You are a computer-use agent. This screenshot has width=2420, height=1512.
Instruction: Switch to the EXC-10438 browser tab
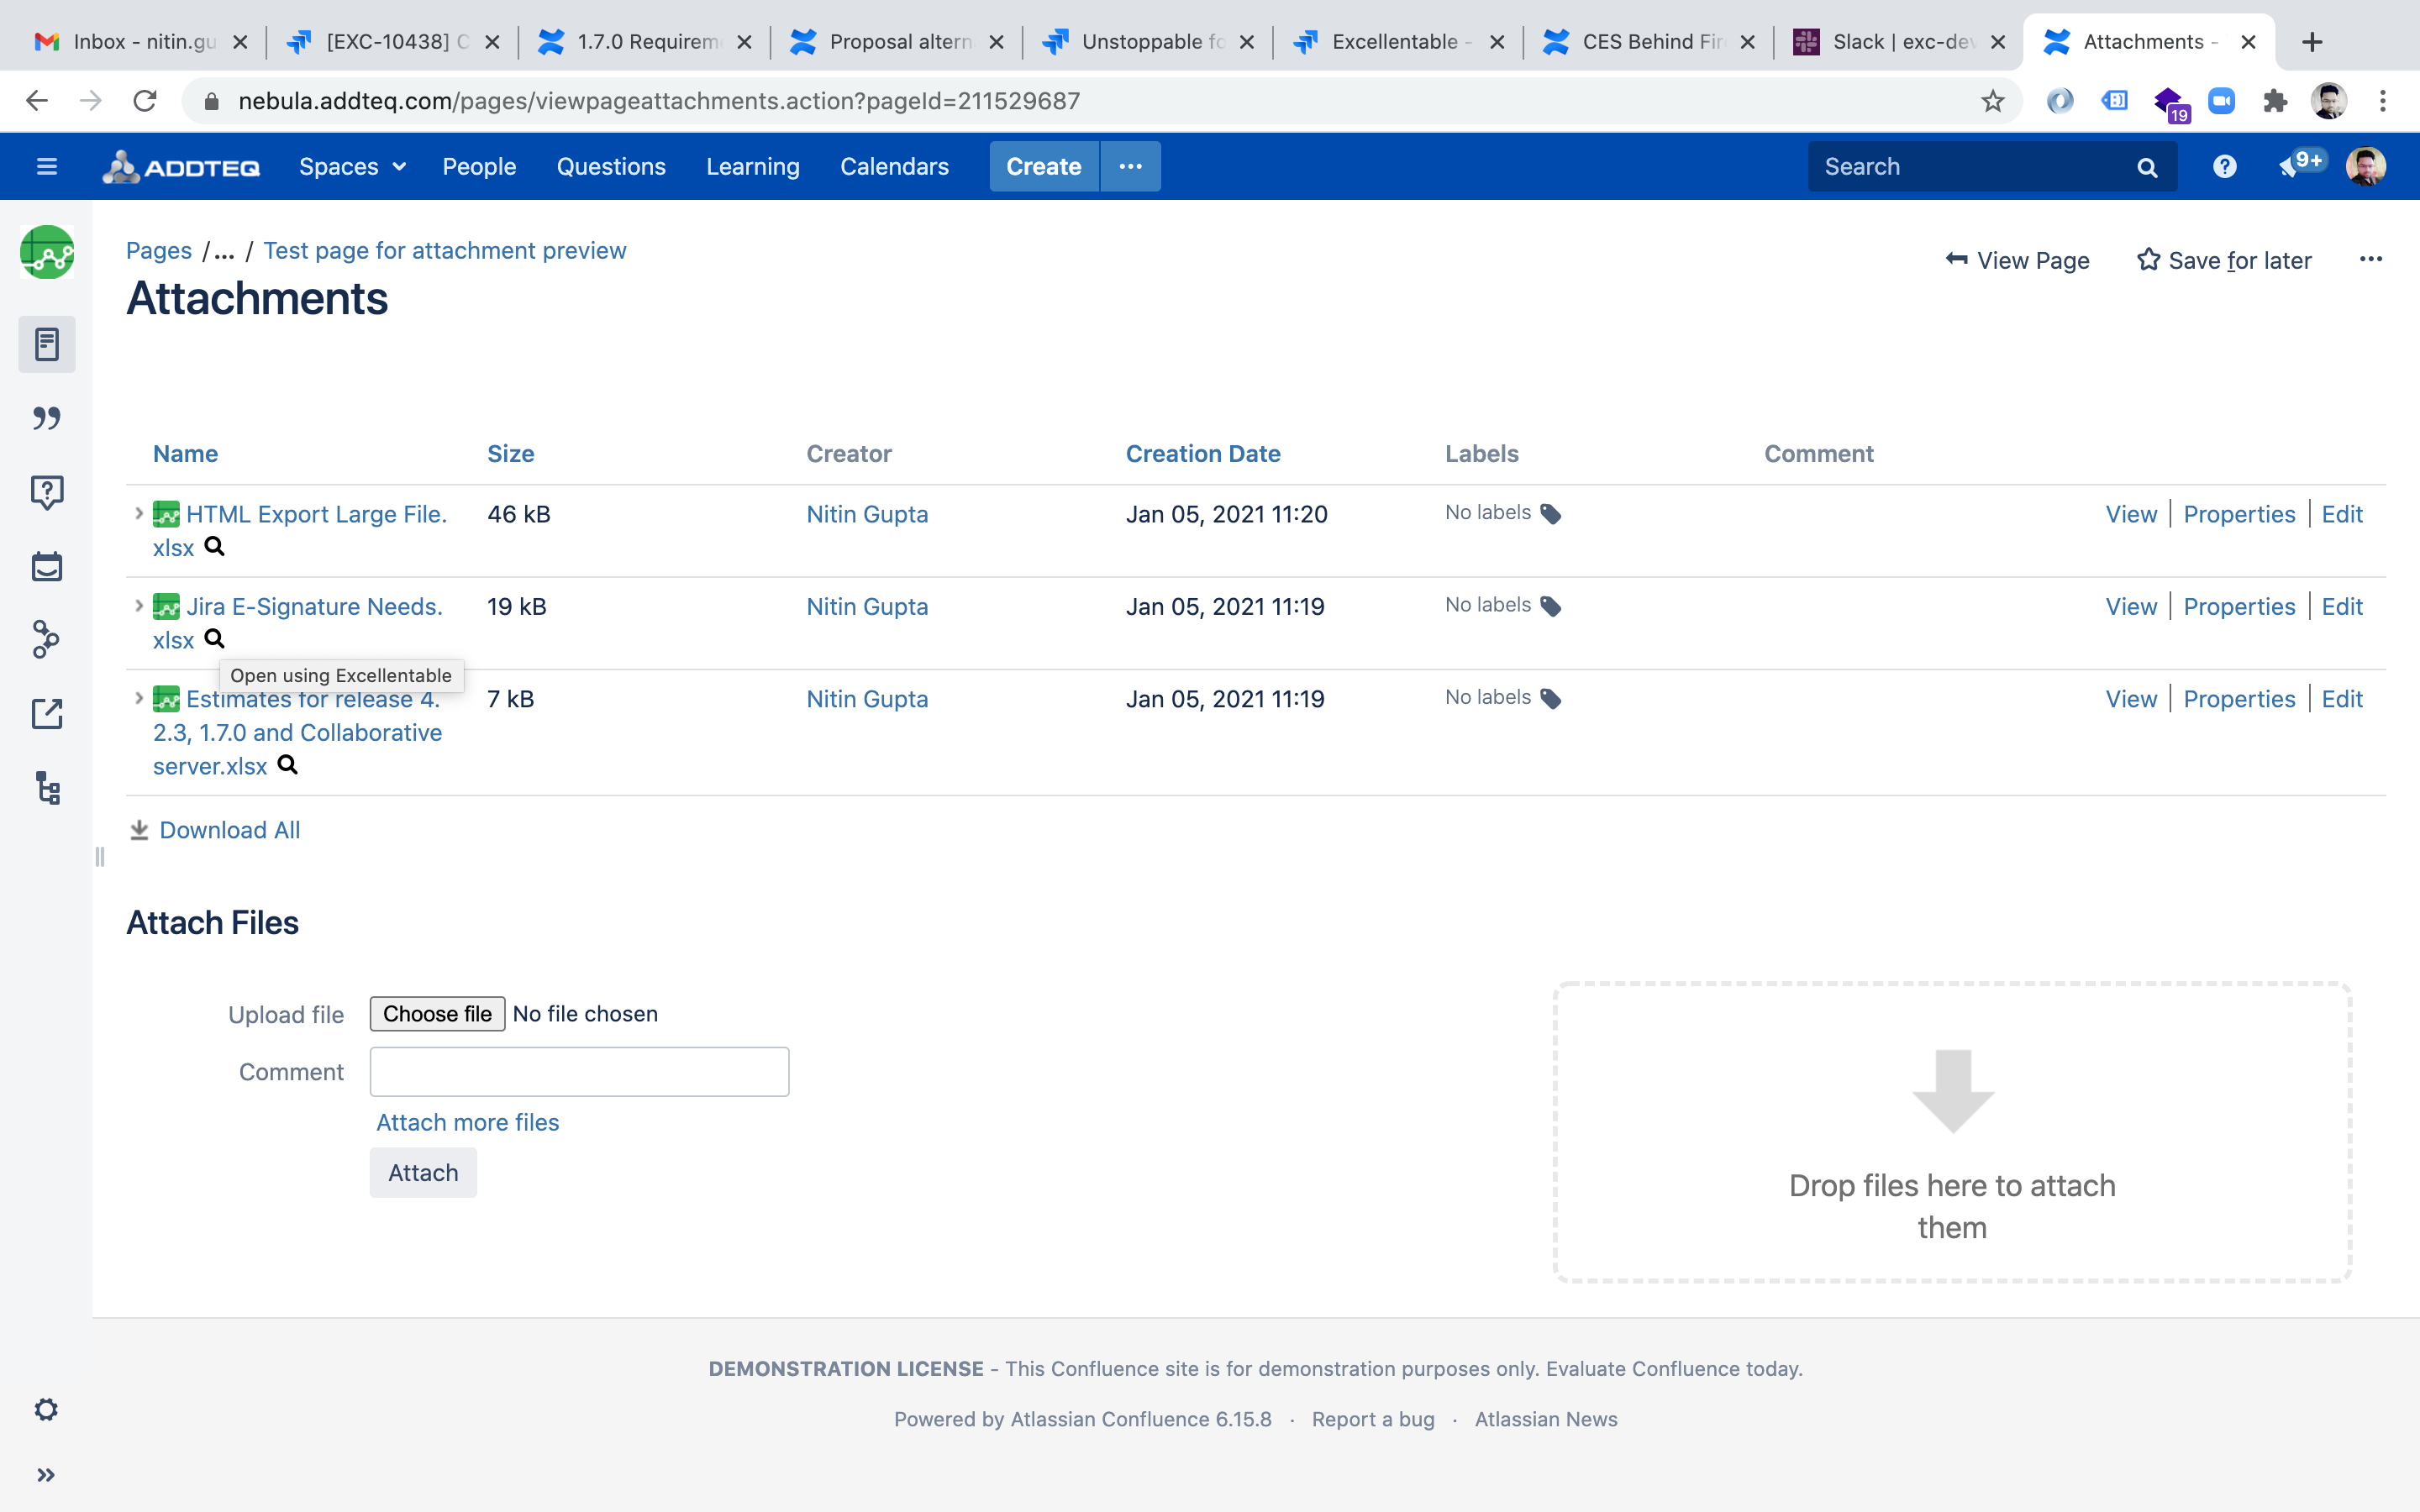click(x=392, y=42)
